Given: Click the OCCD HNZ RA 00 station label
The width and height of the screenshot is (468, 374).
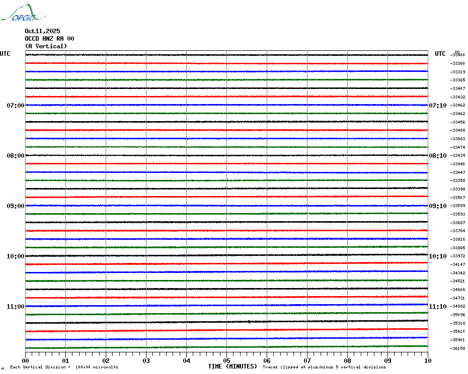Looking at the screenshot, I should [49, 39].
